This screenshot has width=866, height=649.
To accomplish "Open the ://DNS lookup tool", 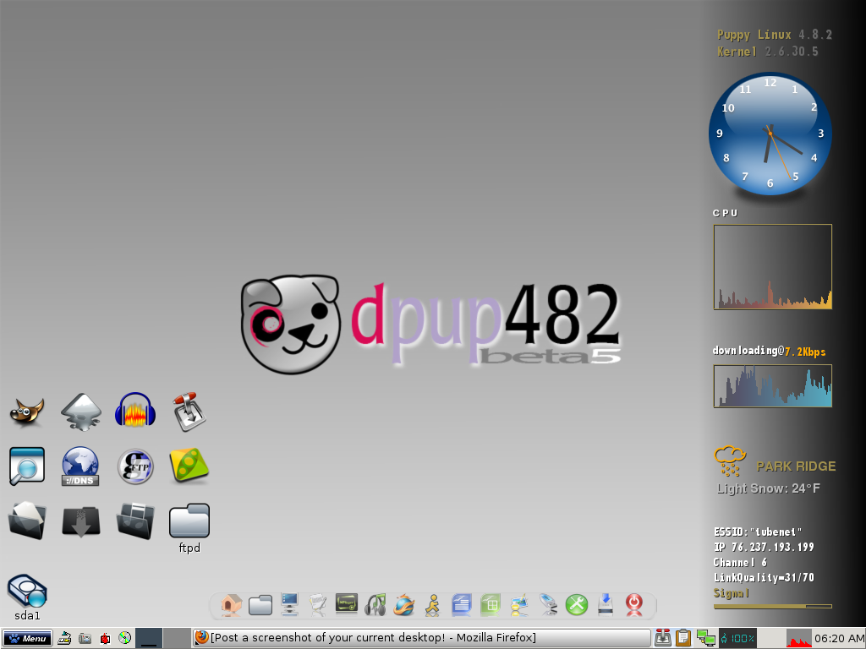I will 80,466.
